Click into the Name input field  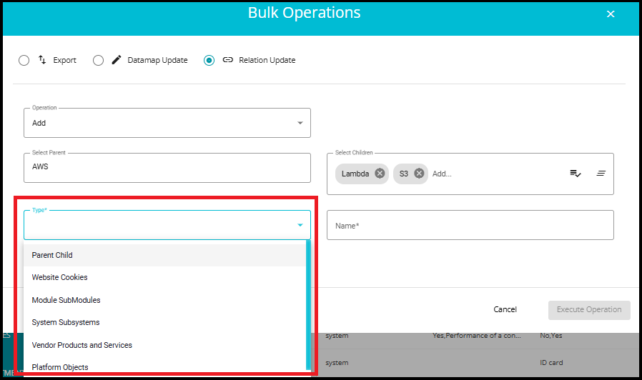click(470, 226)
